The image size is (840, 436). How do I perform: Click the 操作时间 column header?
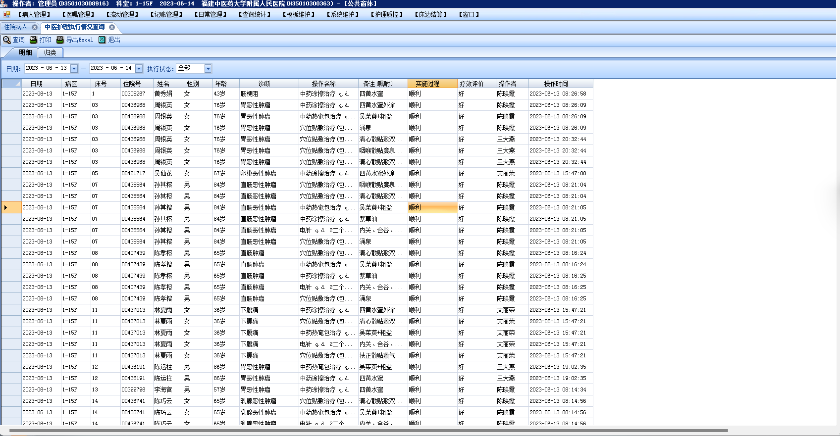(x=561, y=84)
